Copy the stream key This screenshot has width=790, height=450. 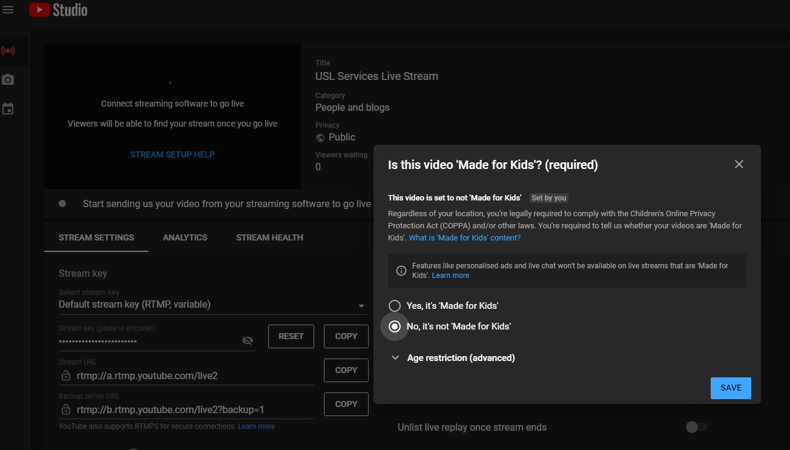point(346,336)
